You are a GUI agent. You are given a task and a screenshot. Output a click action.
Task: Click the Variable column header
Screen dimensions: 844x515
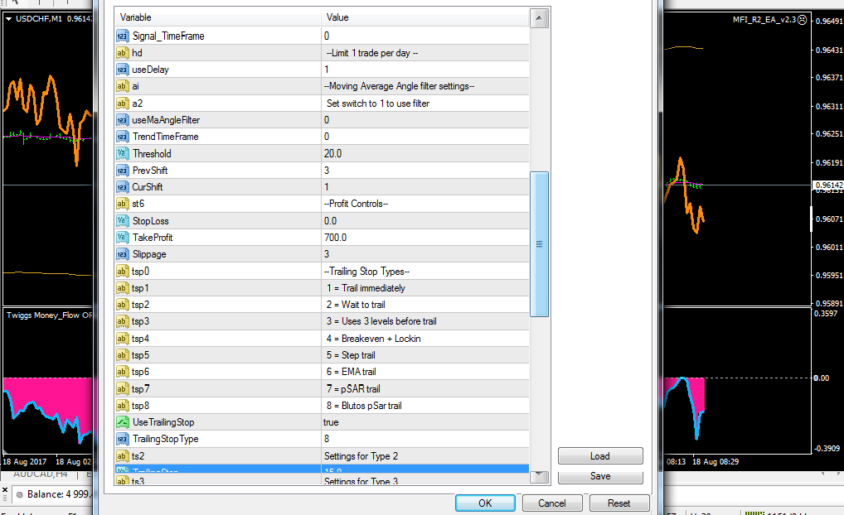217,17
